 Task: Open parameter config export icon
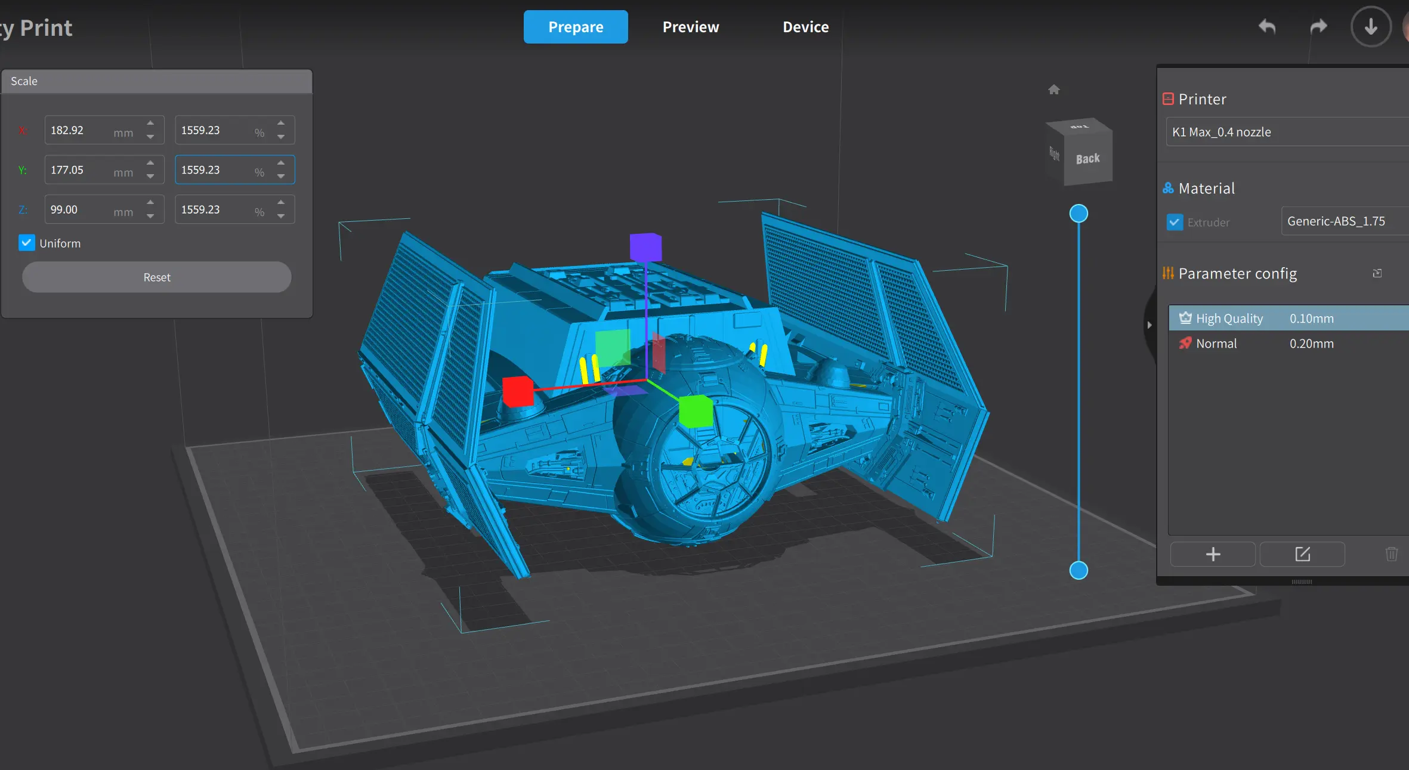1377,273
